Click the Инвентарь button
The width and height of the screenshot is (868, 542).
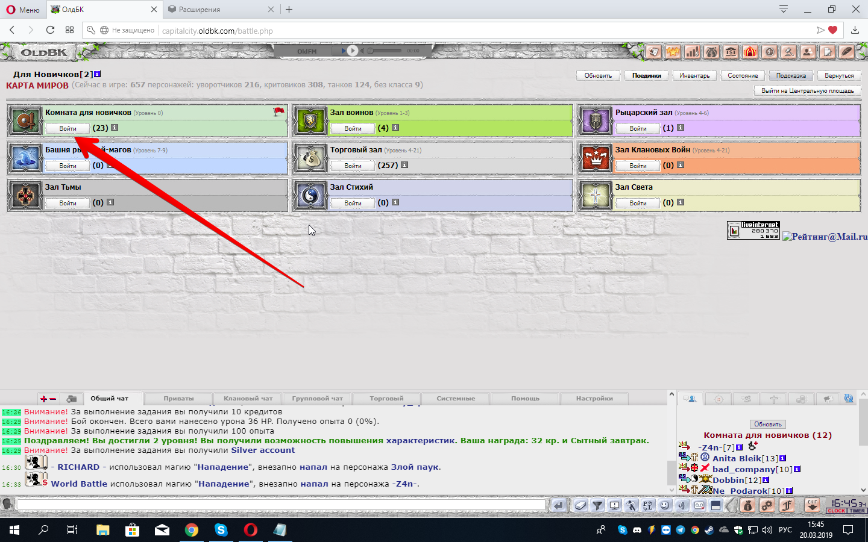tap(694, 75)
